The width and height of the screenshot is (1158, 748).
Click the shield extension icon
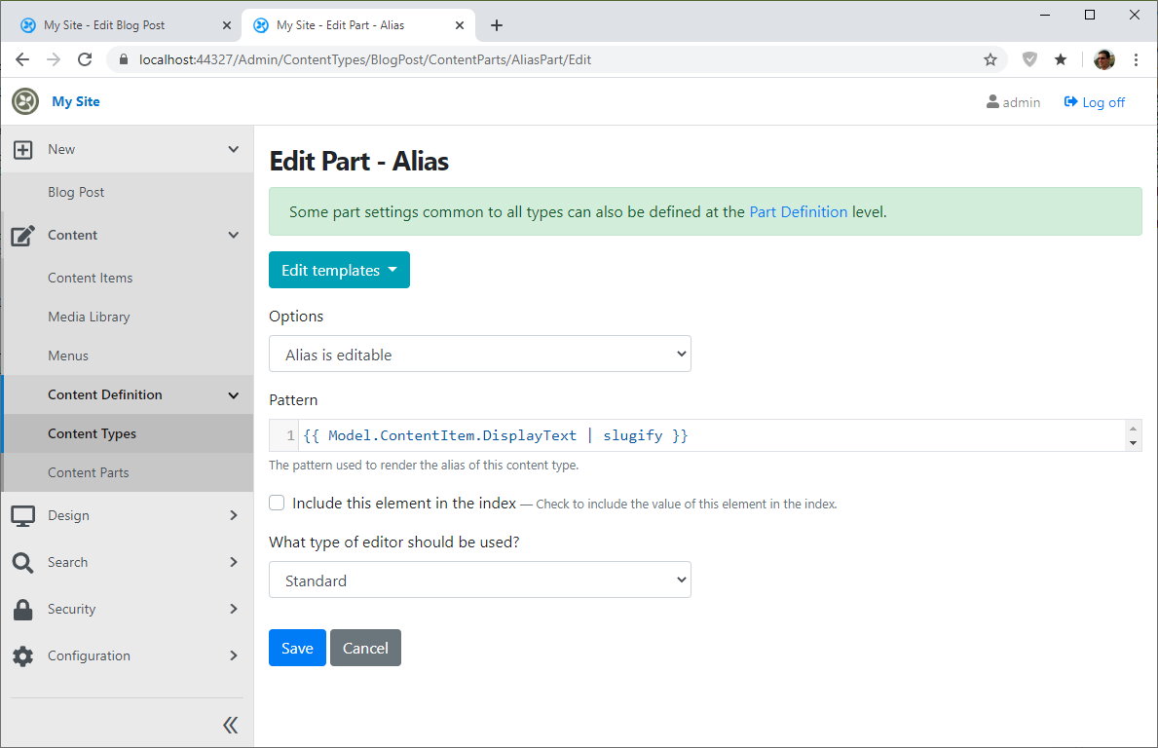point(1029,59)
